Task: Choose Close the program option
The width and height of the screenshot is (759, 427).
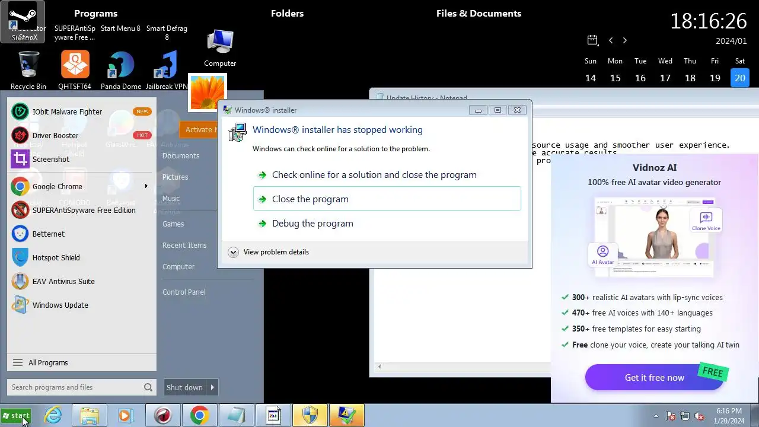Action: coord(387,199)
